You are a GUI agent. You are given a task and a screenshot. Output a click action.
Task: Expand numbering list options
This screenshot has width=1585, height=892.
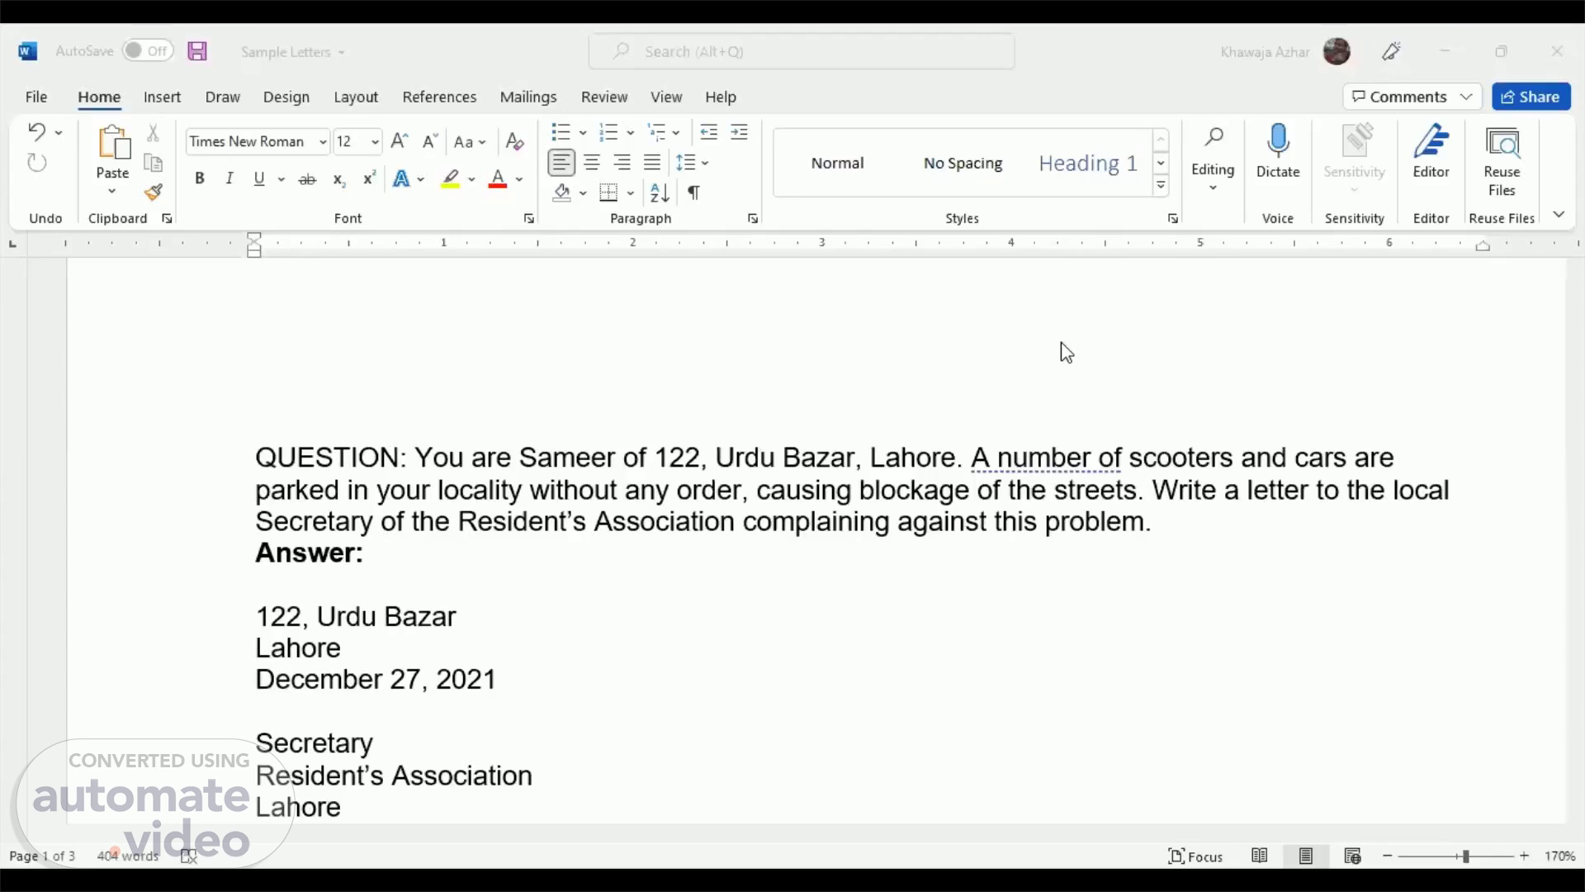(x=630, y=132)
